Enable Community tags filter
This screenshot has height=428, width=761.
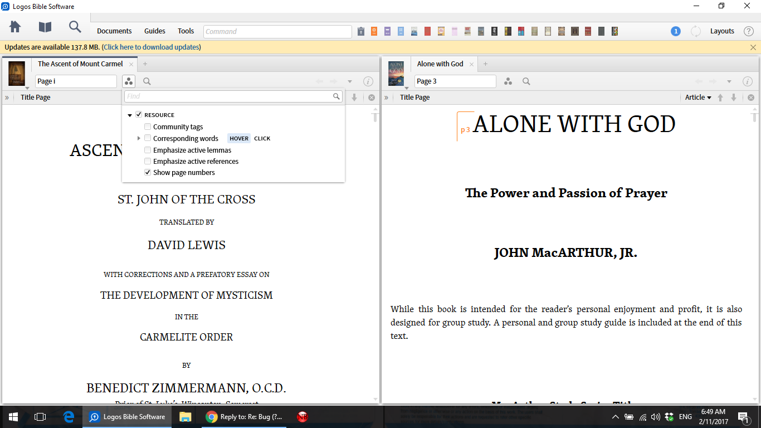148,127
